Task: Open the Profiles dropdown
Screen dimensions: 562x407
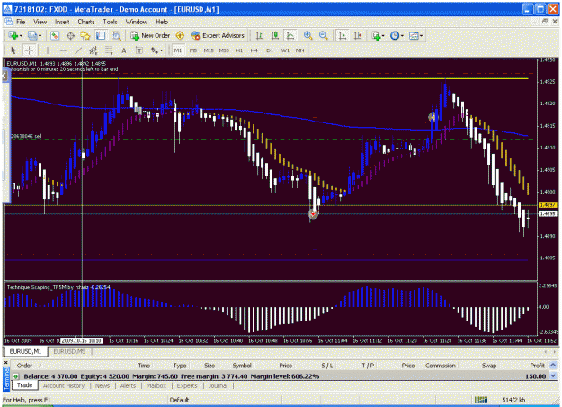Action: click(x=34, y=35)
